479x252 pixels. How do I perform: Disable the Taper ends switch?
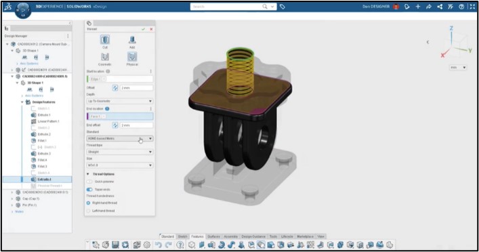(89, 190)
